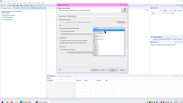Viewport: 183px width, 103px height.
Task: Pick JRE-1.1 in the dropdown list
Action: (x=109, y=35)
